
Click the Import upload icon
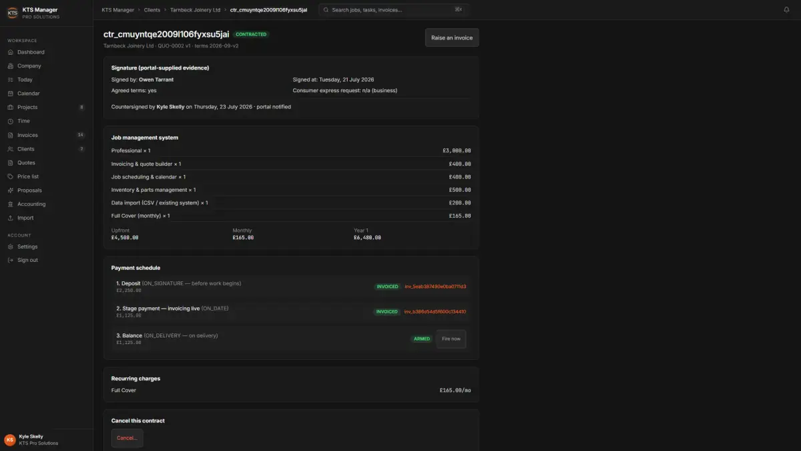pyautogui.click(x=11, y=218)
